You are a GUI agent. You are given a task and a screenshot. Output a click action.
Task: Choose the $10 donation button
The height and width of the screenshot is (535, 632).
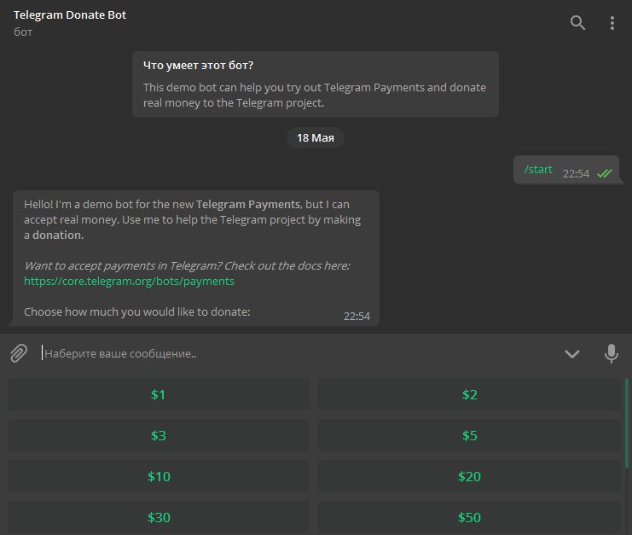coord(159,476)
